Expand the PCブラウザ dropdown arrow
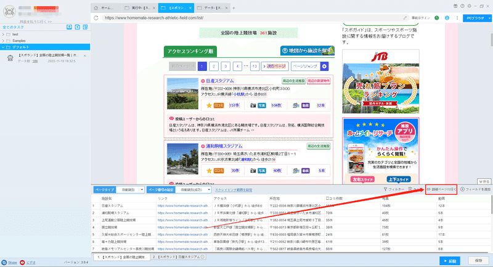This screenshot has width=493, height=267. tap(489, 18)
